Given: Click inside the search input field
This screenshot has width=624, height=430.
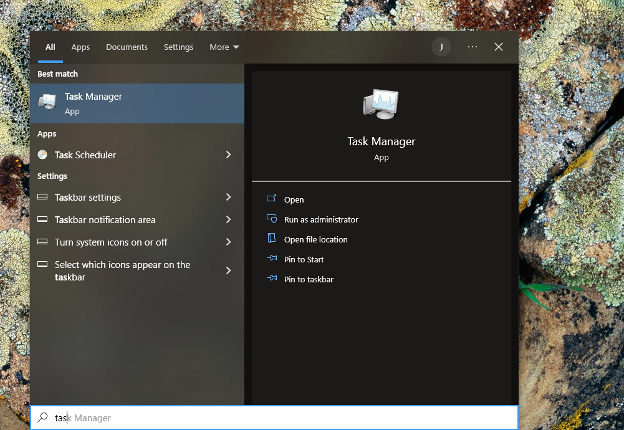Looking at the screenshot, I should 156,417.
